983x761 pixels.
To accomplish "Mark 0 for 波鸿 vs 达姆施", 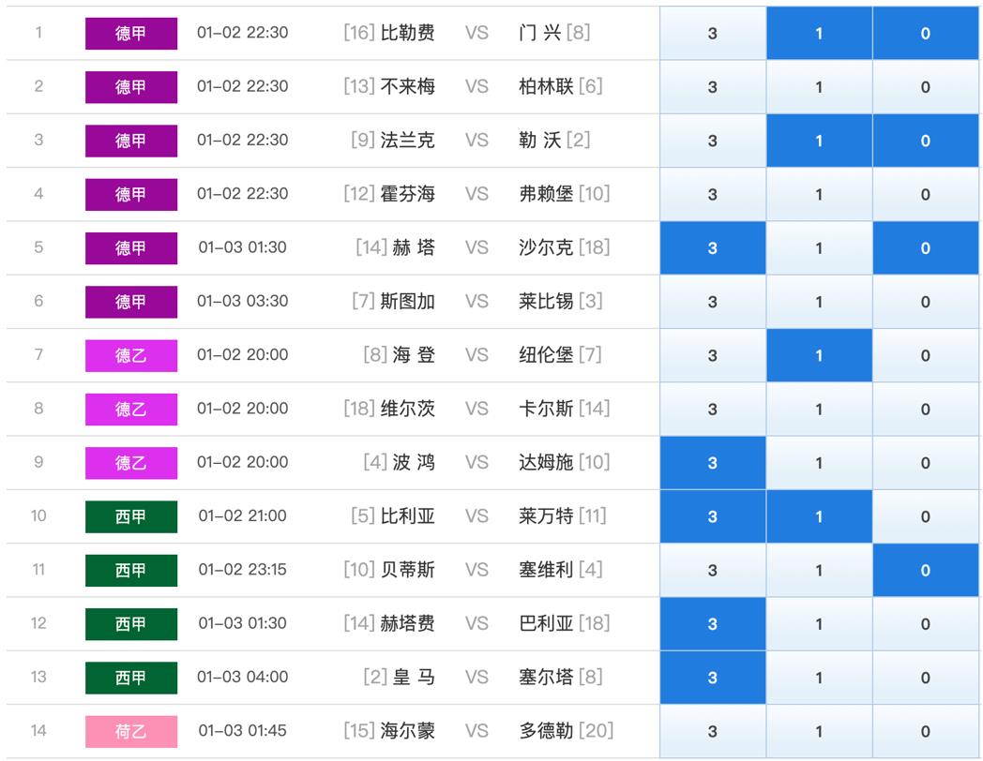I will click(926, 463).
